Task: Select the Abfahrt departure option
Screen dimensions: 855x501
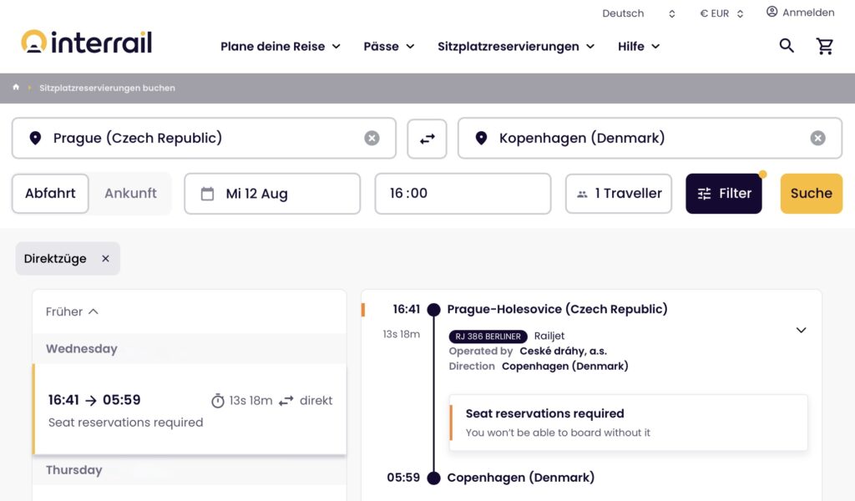Action: click(50, 194)
